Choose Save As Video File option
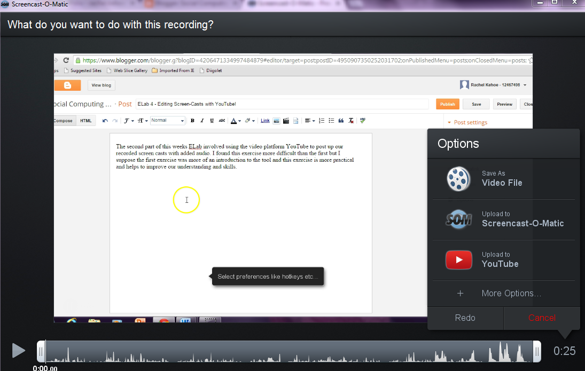This screenshot has height=371, width=585. pos(503,179)
